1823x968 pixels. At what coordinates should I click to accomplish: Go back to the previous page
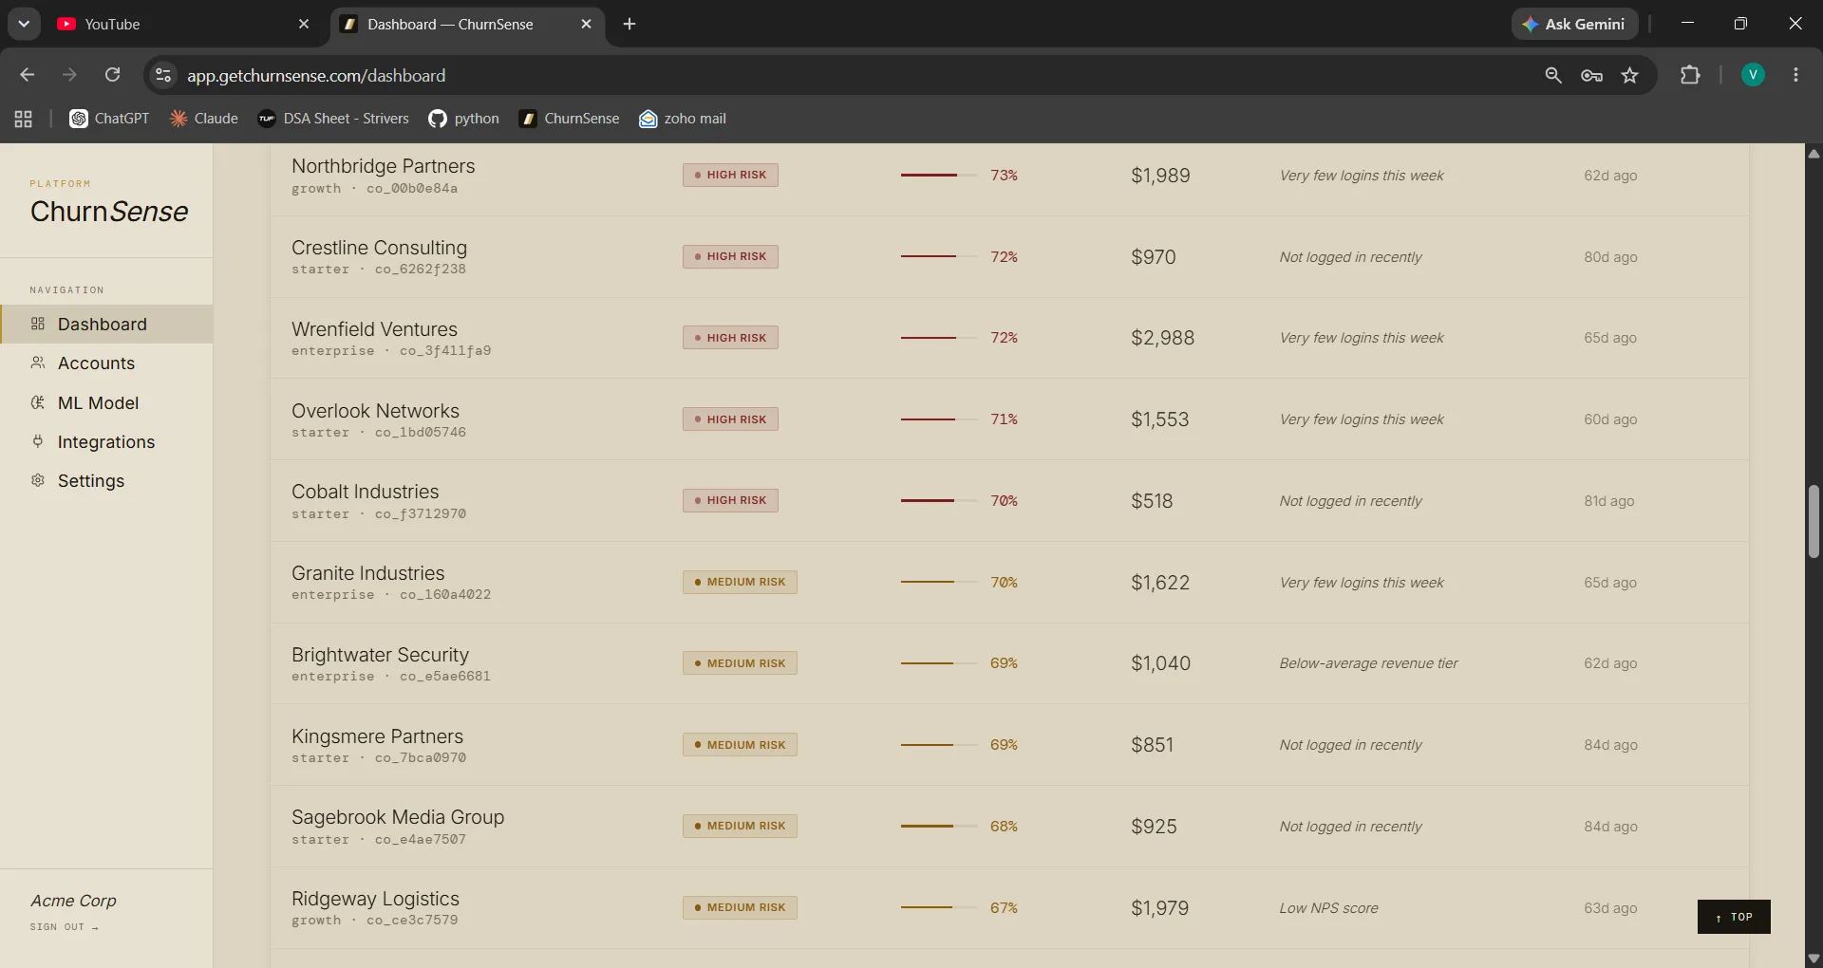[x=28, y=75]
